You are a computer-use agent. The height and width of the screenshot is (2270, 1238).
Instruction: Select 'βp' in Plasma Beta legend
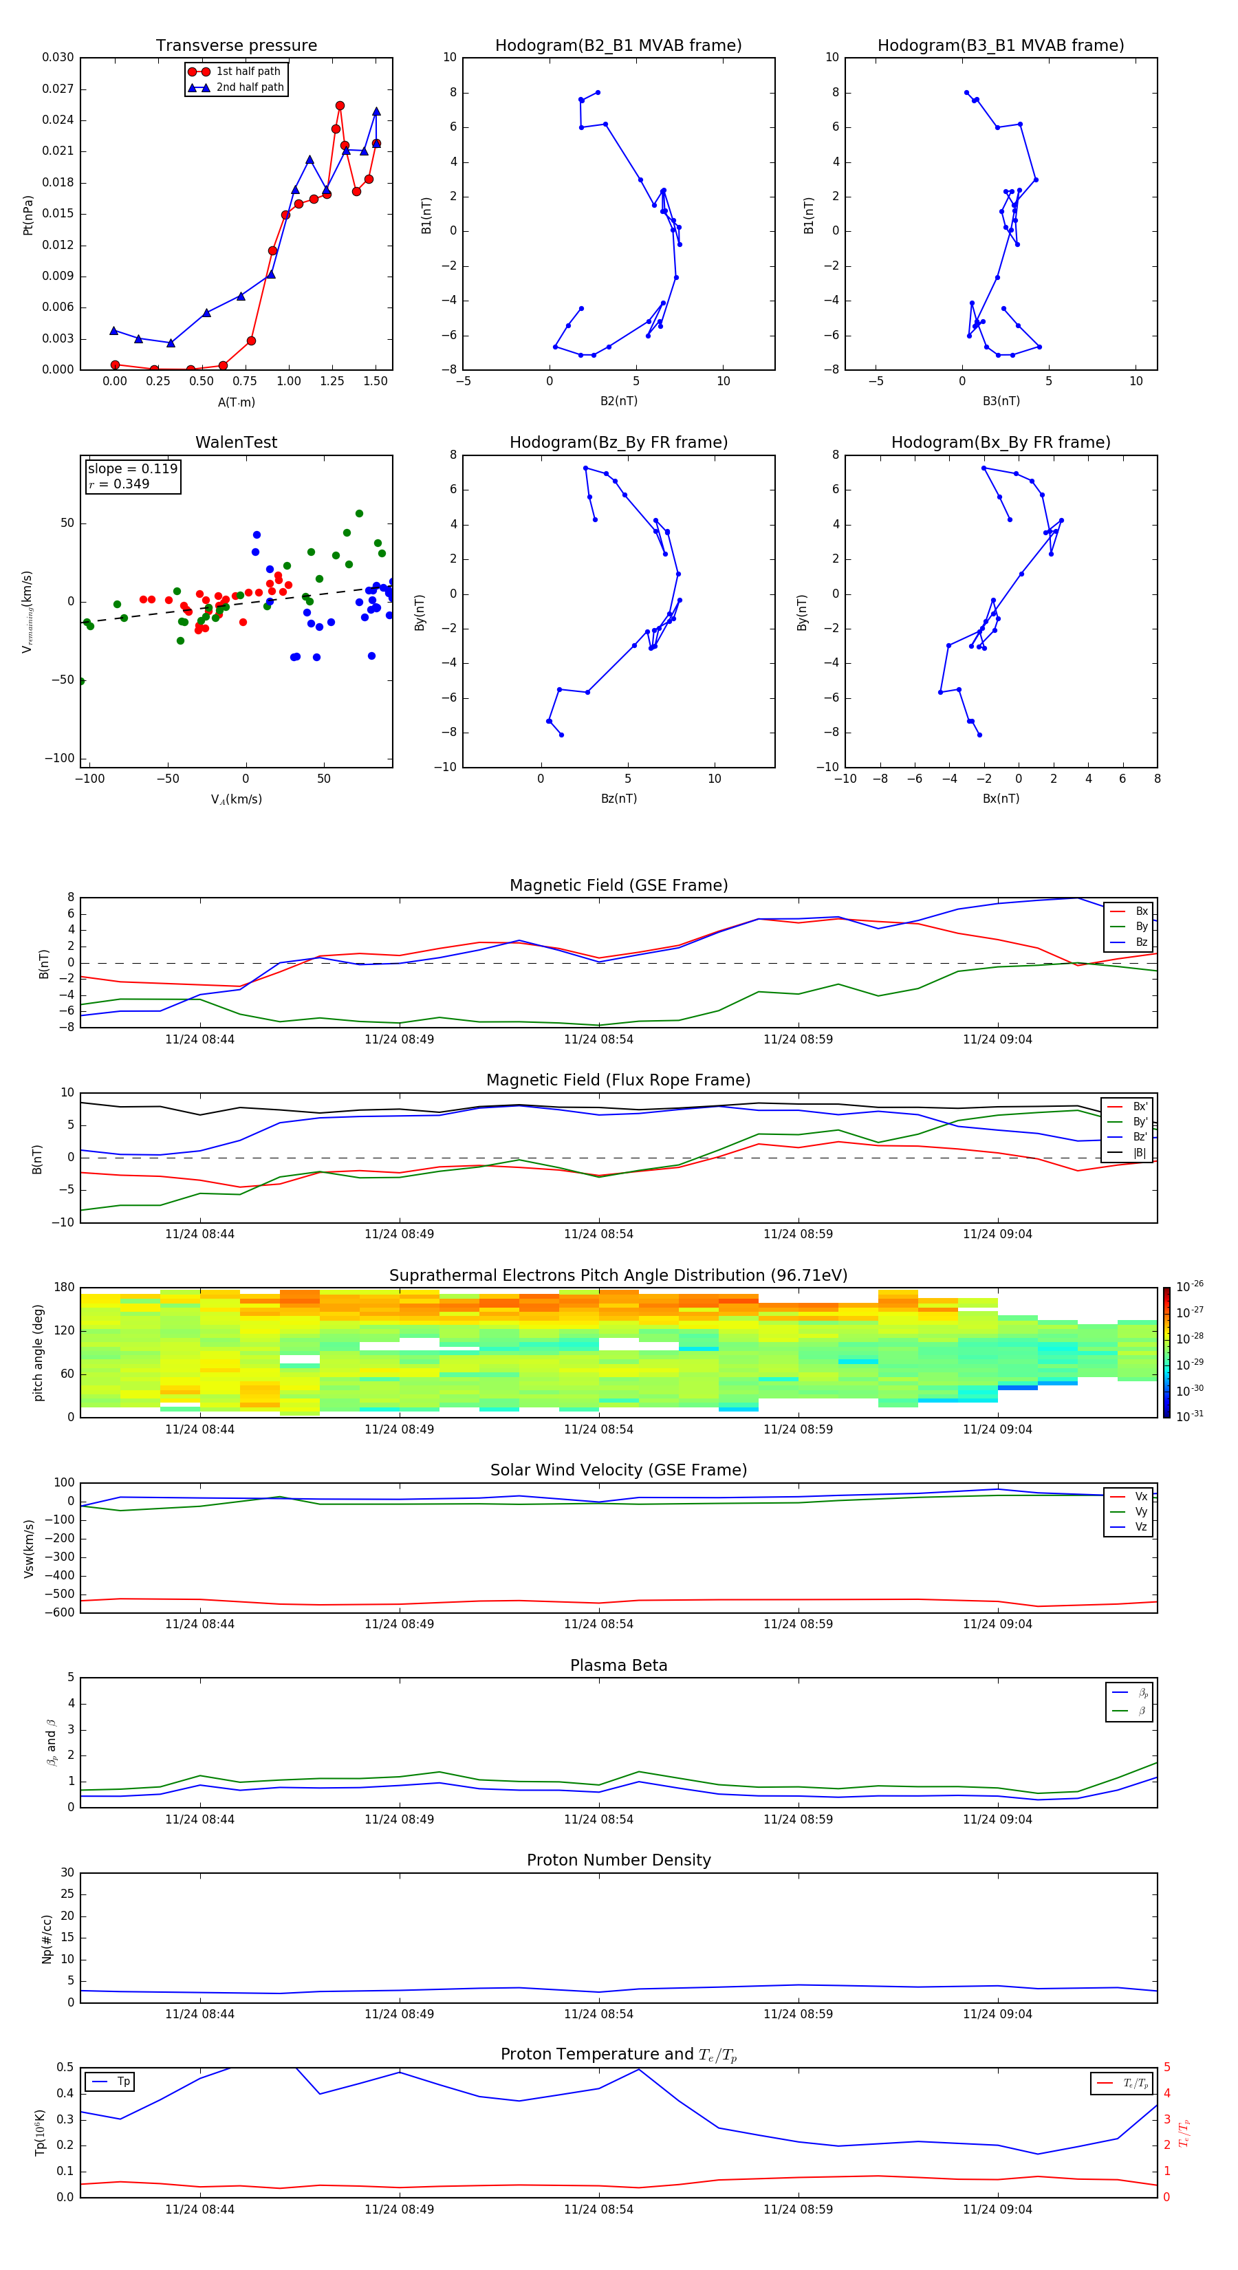(1129, 1693)
